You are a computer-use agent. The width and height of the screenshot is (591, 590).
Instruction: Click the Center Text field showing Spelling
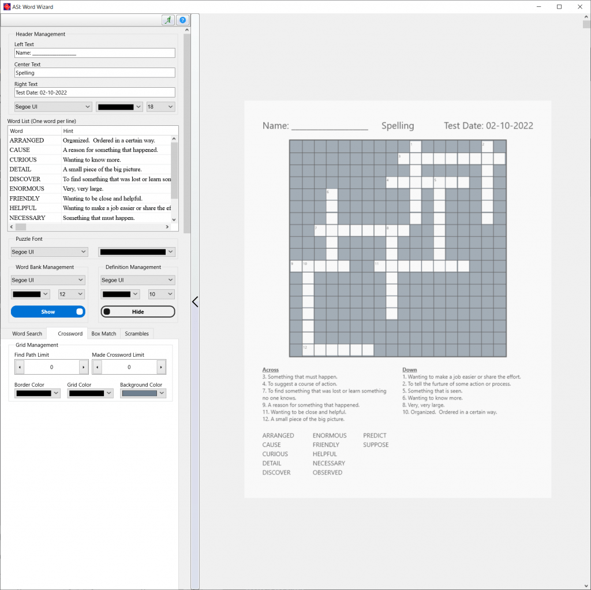click(x=94, y=72)
